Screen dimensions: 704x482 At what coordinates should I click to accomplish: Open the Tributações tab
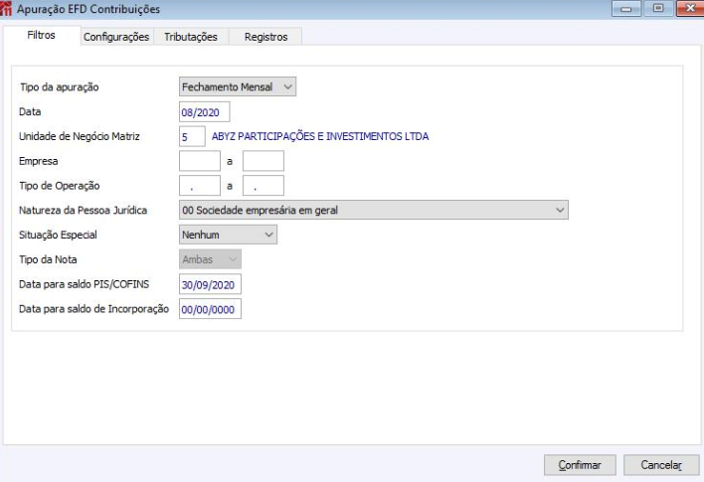pos(191,37)
